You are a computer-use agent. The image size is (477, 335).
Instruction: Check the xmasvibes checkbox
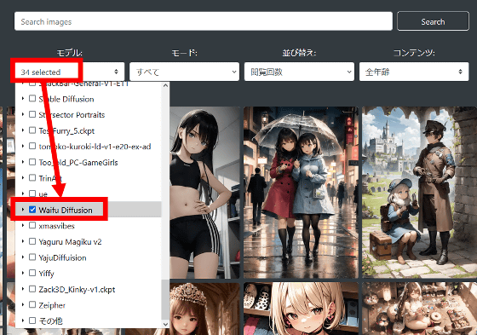coord(32,225)
